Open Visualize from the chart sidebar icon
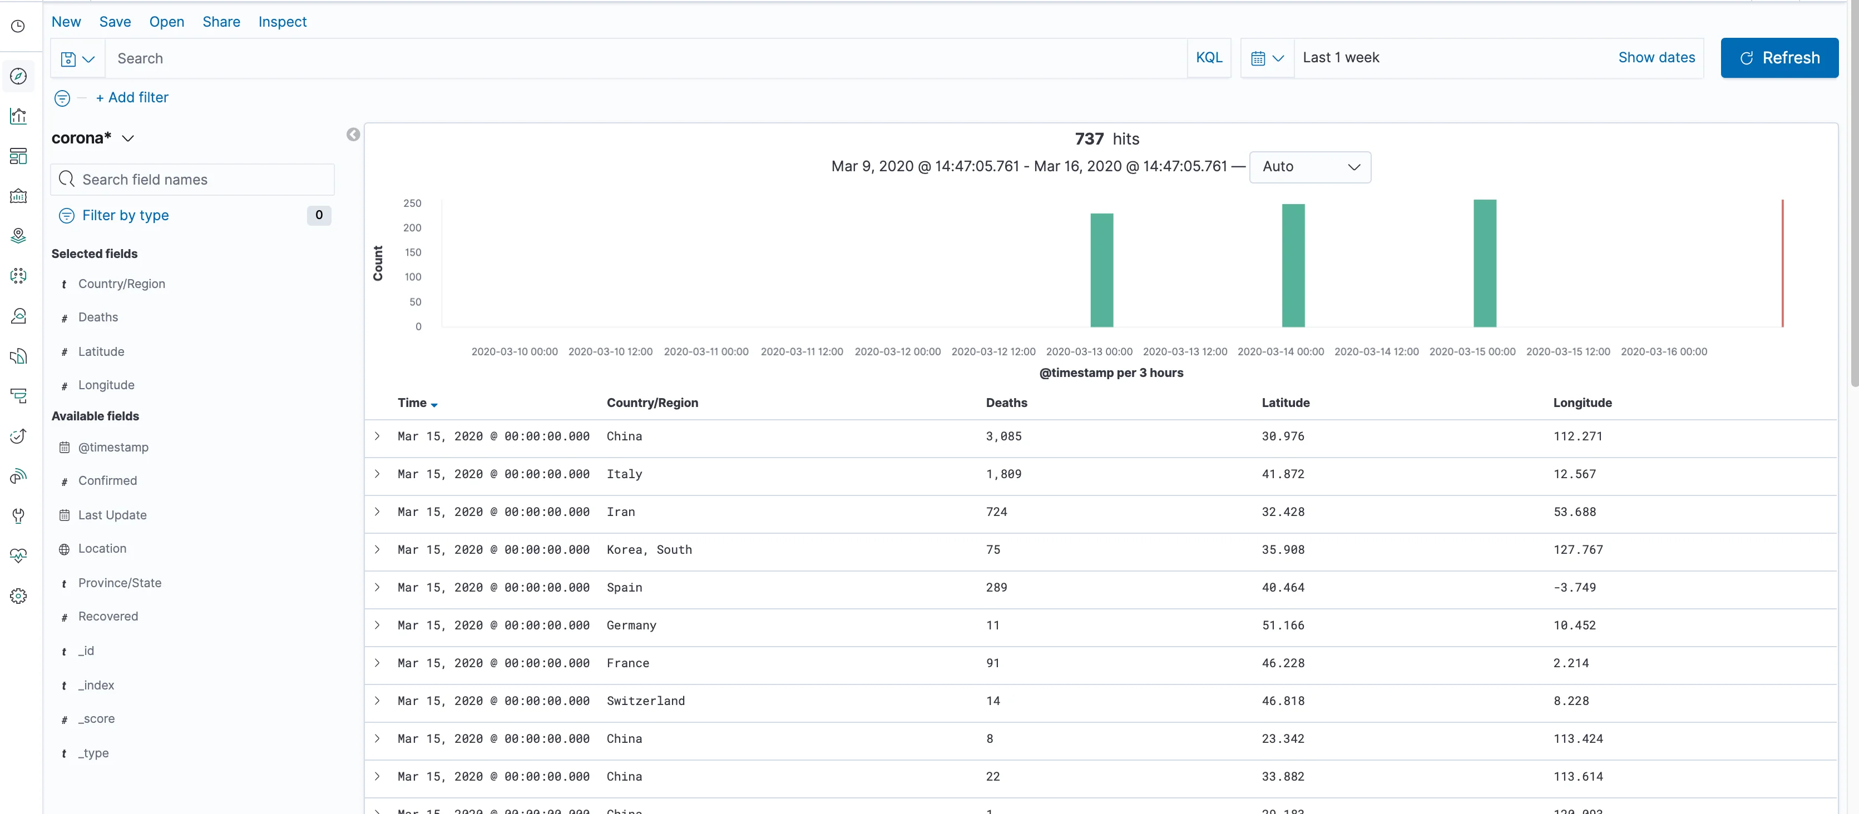This screenshot has height=814, width=1859. 19,116
